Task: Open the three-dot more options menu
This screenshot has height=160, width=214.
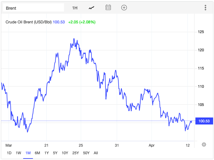Action: [205, 8]
